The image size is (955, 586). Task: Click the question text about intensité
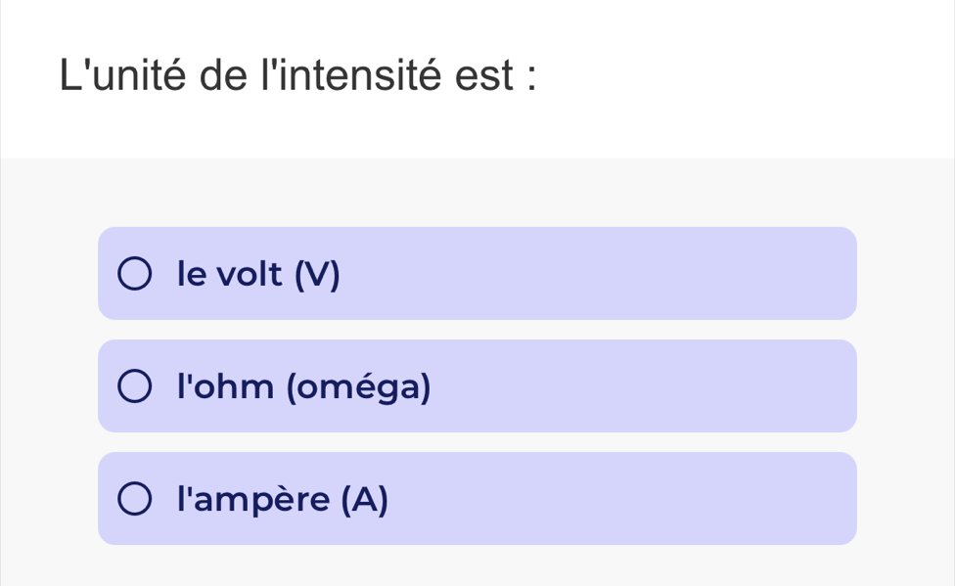pos(296,73)
